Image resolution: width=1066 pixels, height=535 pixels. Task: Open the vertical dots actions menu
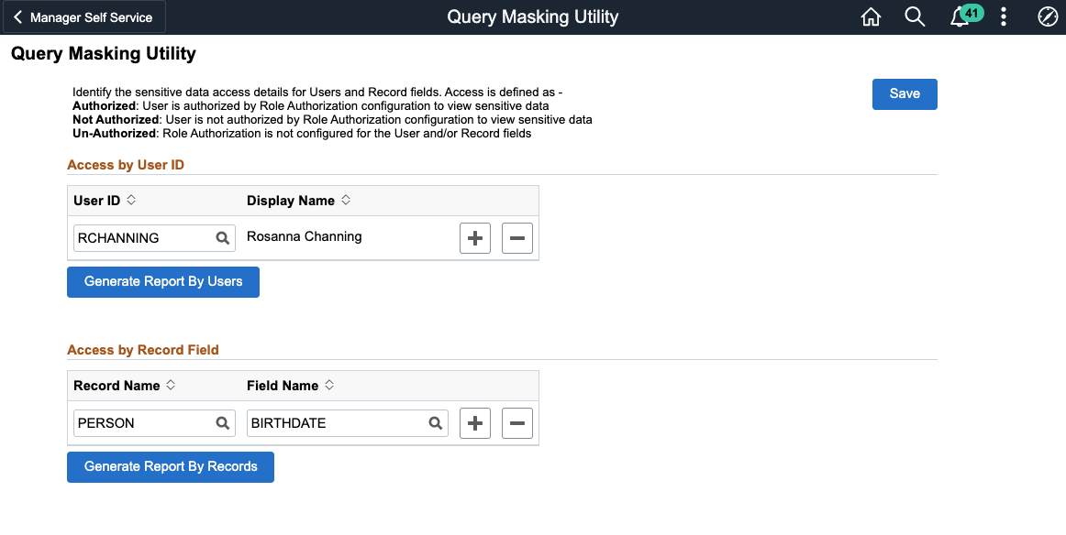1004,17
